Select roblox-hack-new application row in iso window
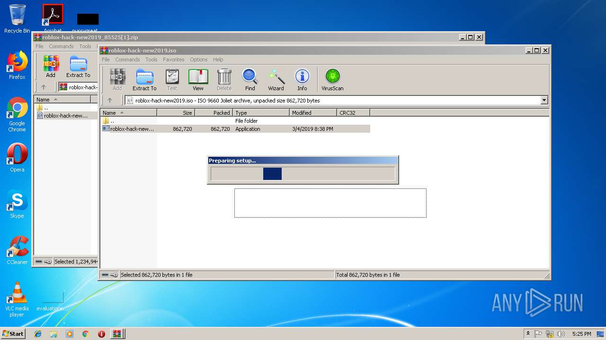The width and height of the screenshot is (606, 340). (235, 129)
